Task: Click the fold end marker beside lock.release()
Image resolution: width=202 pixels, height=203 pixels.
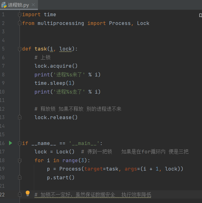Action: [x=20, y=118]
